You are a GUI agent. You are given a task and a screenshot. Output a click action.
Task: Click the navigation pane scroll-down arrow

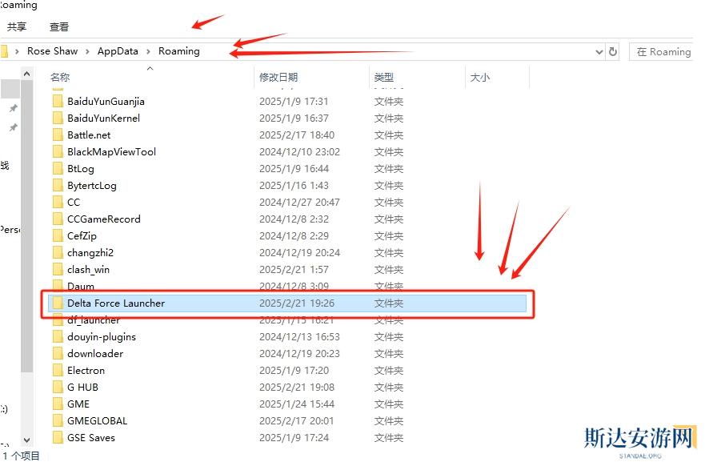26,440
